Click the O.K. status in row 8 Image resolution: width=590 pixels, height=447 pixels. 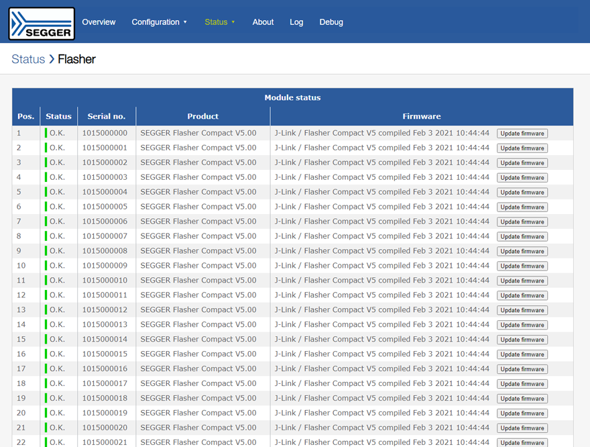57,236
